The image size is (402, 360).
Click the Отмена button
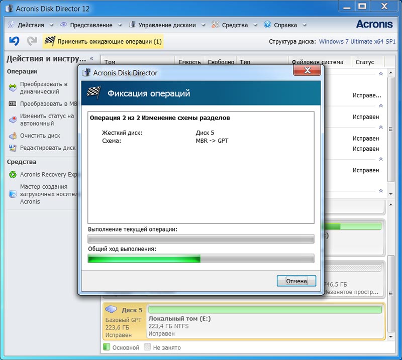tap(296, 281)
